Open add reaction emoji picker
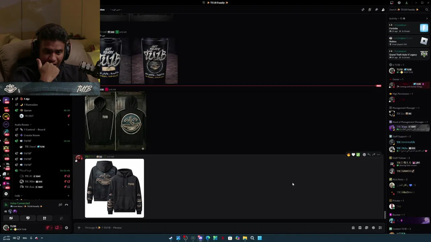This screenshot has height=242, width=431. (x=364, y=155)
